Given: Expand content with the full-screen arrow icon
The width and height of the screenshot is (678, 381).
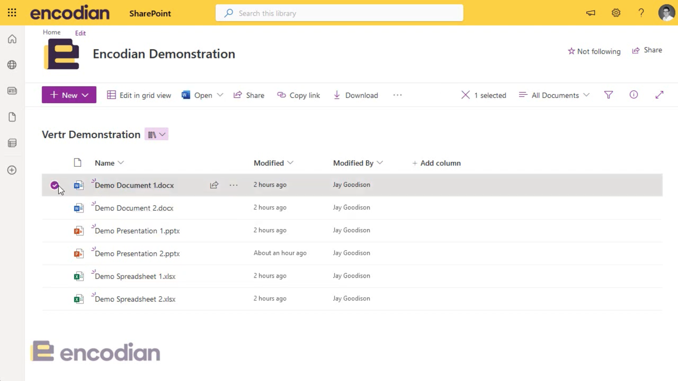Looking at the screenshot, I should tap(659, 95).
